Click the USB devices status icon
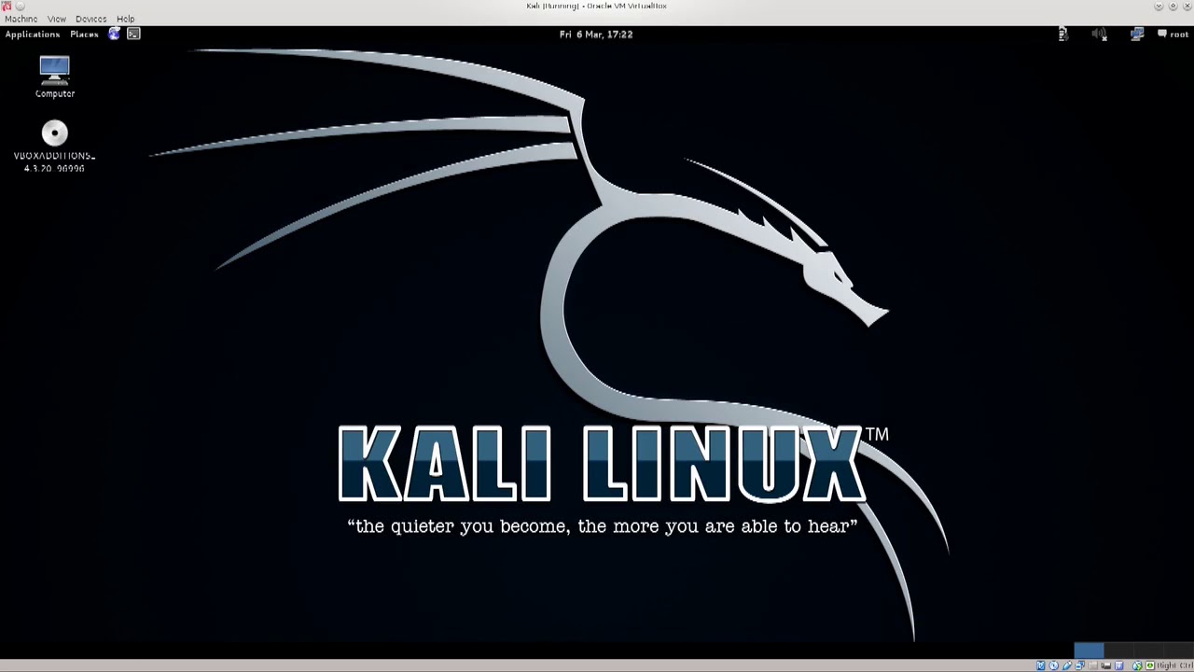Screen dimensions: 1194x672 [1067, 665]
